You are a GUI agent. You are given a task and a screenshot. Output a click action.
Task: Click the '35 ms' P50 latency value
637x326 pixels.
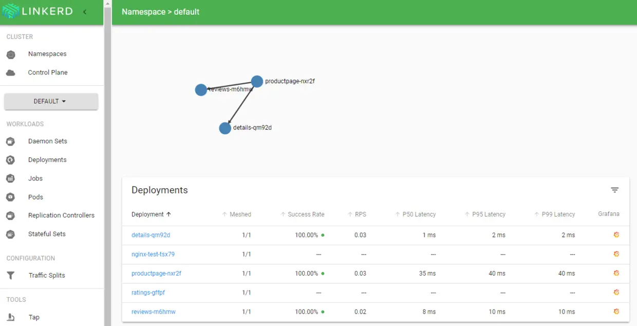[x=427, y=274]
